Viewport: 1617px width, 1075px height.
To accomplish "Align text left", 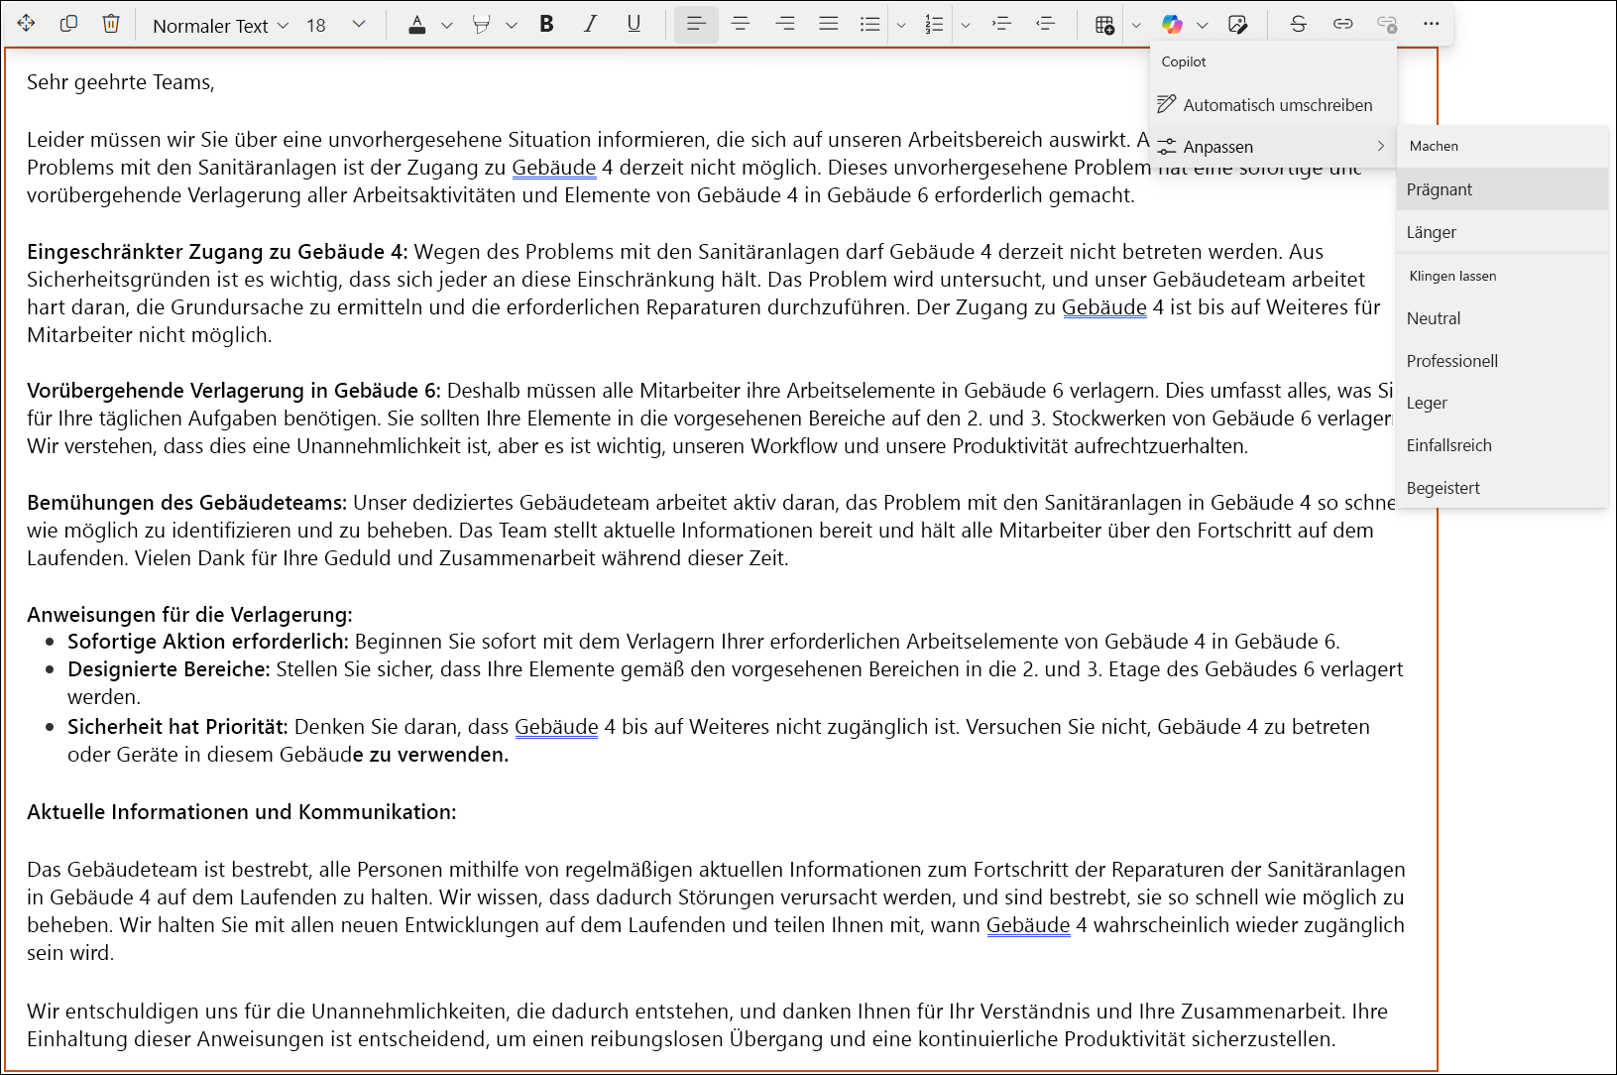I will [x=696, y=24].
